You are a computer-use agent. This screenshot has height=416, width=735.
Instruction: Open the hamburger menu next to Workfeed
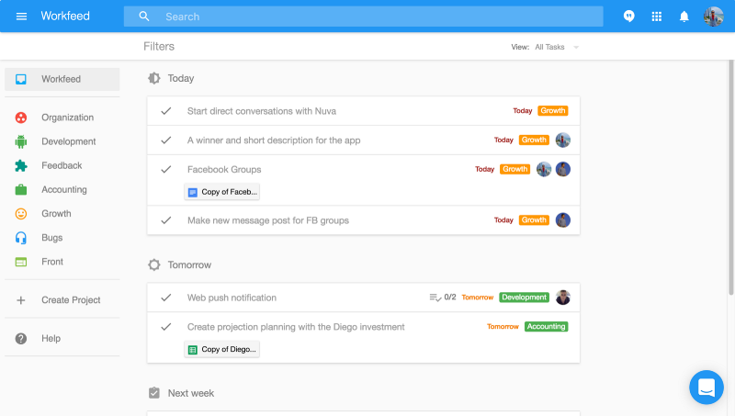click(21, 17)
